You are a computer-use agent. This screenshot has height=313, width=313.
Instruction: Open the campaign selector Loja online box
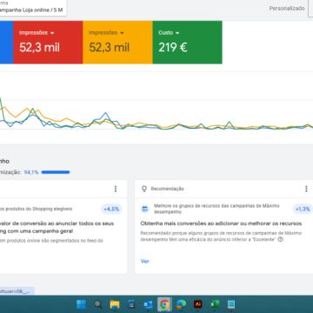click(33, 8)
